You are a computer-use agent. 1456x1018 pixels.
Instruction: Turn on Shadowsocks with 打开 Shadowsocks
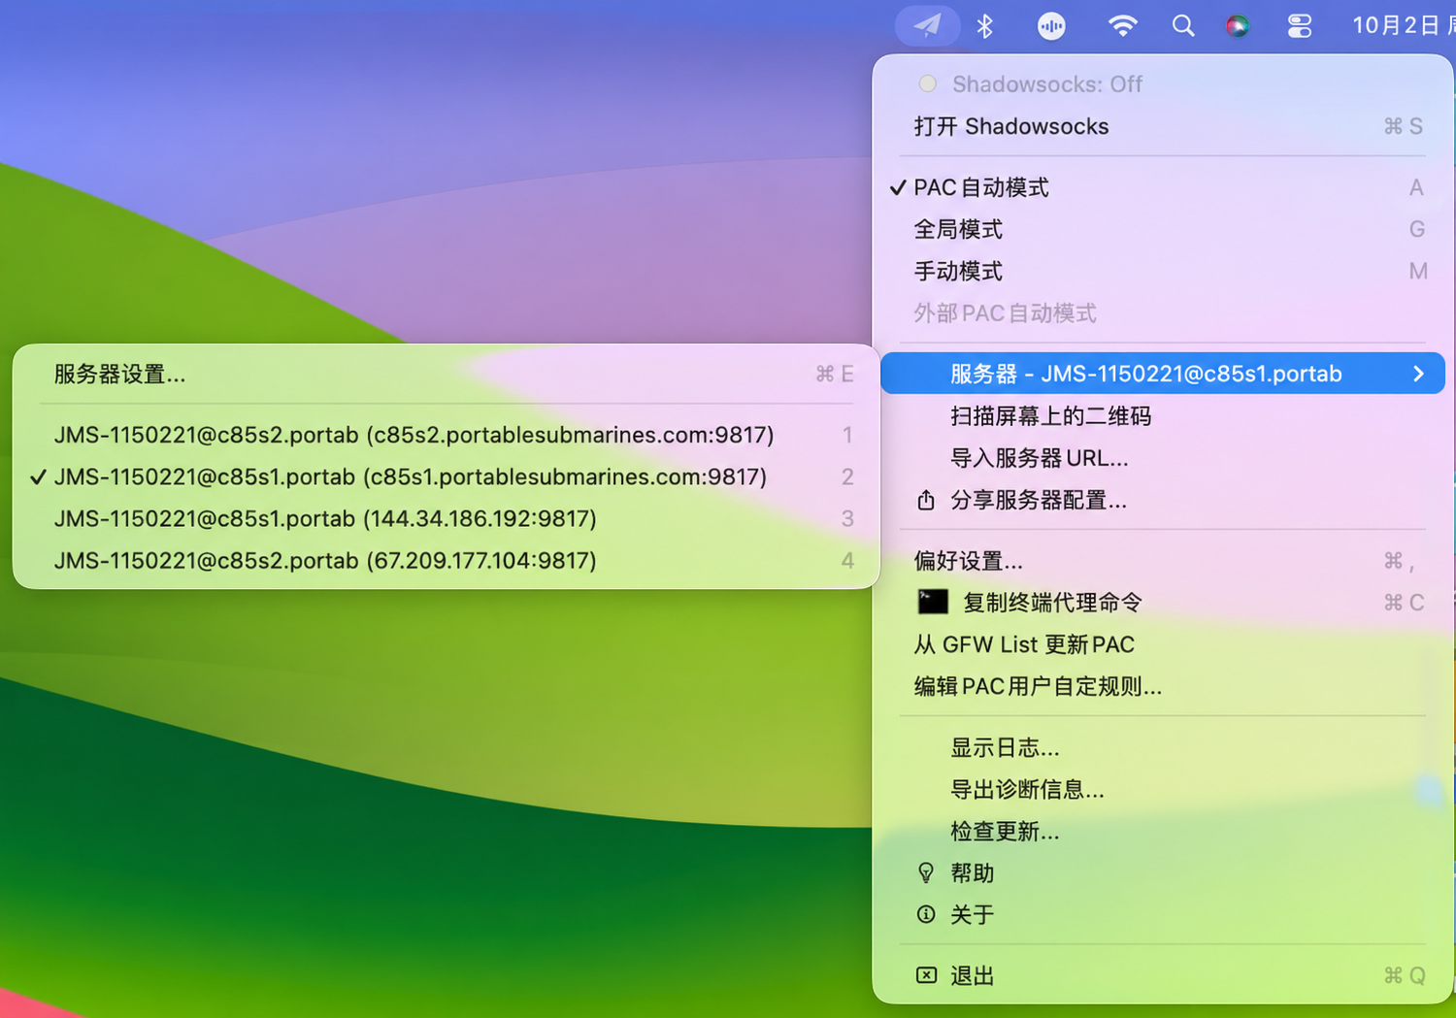(x=1163, y=126)
